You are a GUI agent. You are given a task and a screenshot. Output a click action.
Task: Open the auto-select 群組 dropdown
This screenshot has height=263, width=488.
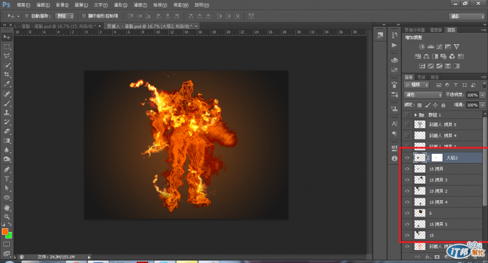pos(65,16)
